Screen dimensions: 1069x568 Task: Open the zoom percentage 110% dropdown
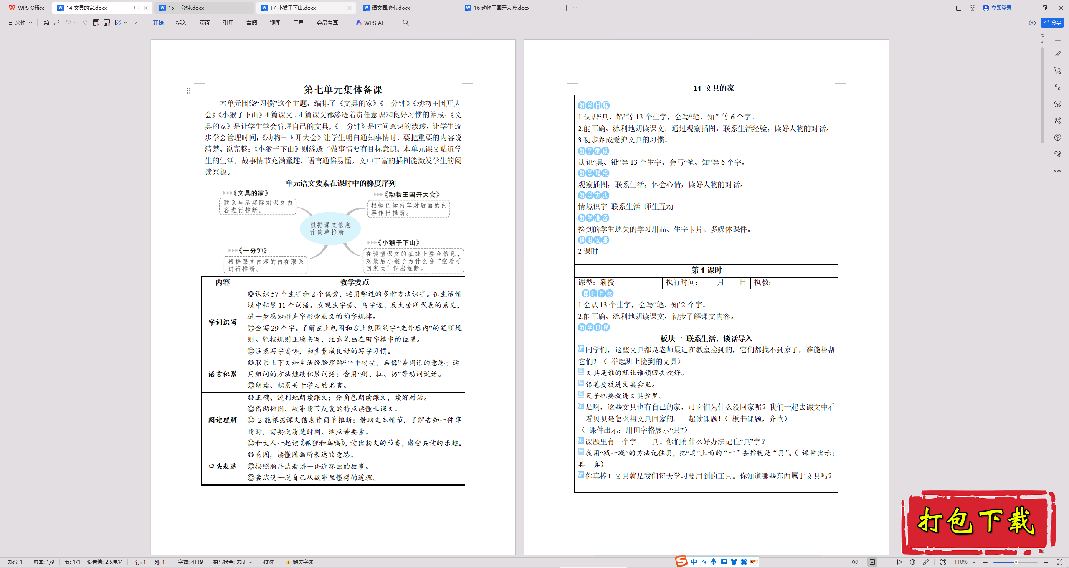tap(965, 562)
